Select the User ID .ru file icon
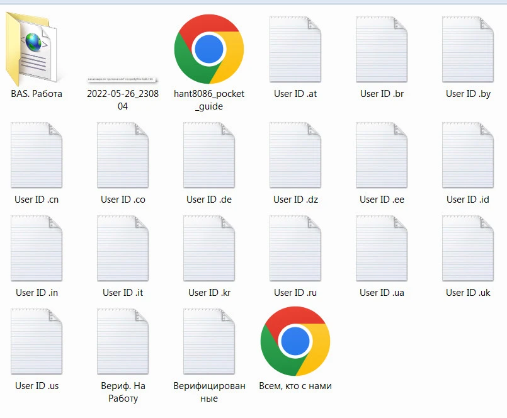 tap(295, 248)
